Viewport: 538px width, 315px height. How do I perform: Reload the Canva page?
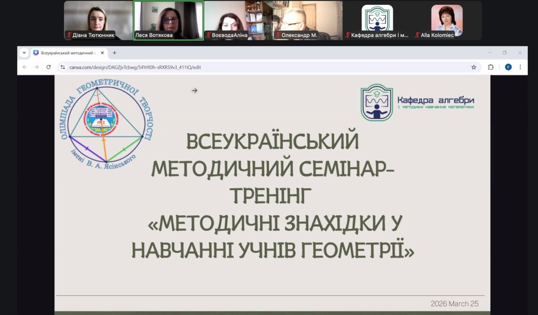tap(48, 68)
